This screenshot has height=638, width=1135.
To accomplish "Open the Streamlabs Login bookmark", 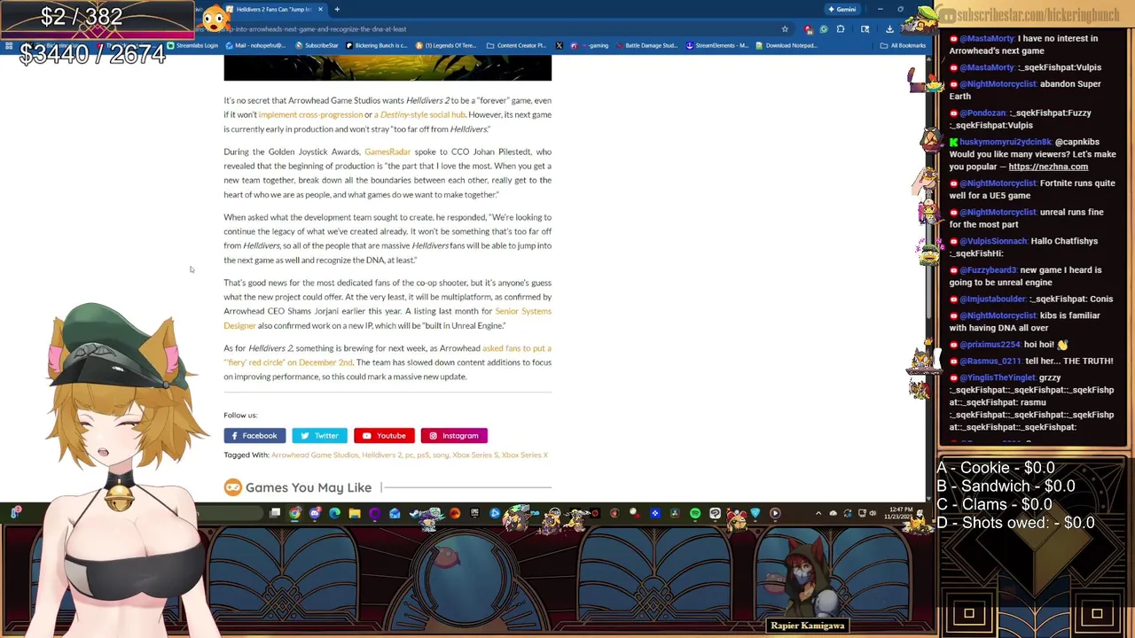I will pos(192,45).
